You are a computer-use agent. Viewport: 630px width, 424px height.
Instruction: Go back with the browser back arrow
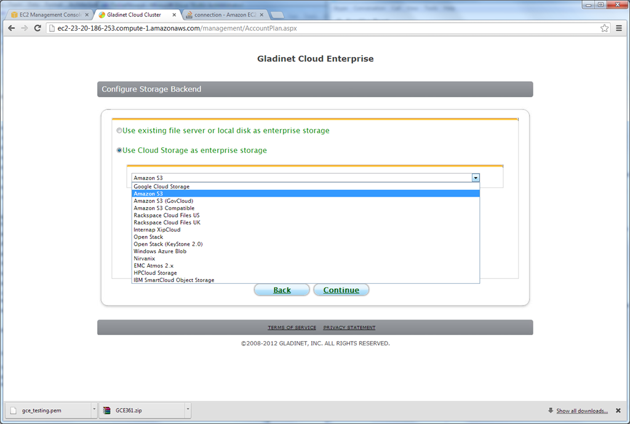pos(11,28)
